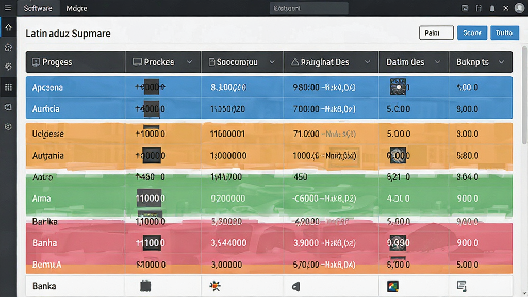Select the Banha row name
Screen dimensions: 528x297
tap(44, 243)
